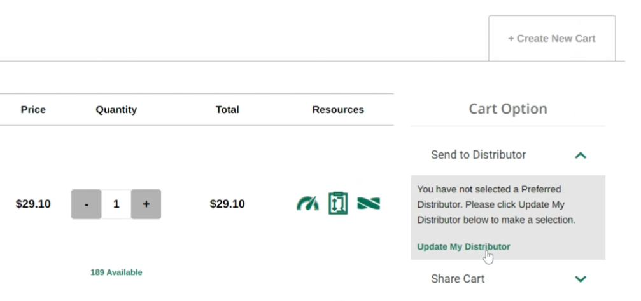This screenshot has height=301, width=641.
Task: Click the clipboard dimensions resource icon
Action: (x=338, y=204)
